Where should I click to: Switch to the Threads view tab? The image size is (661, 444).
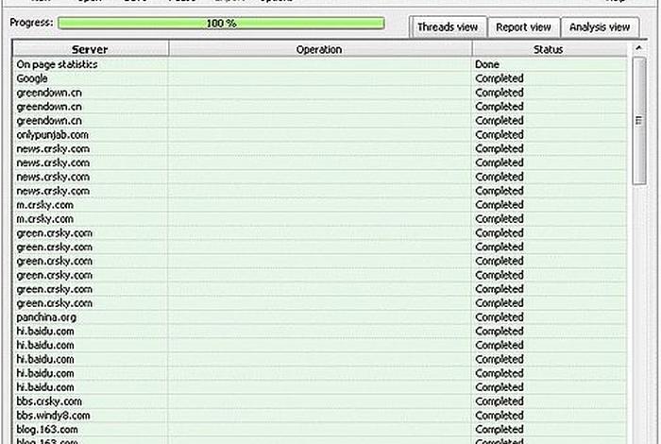(448, 27)
